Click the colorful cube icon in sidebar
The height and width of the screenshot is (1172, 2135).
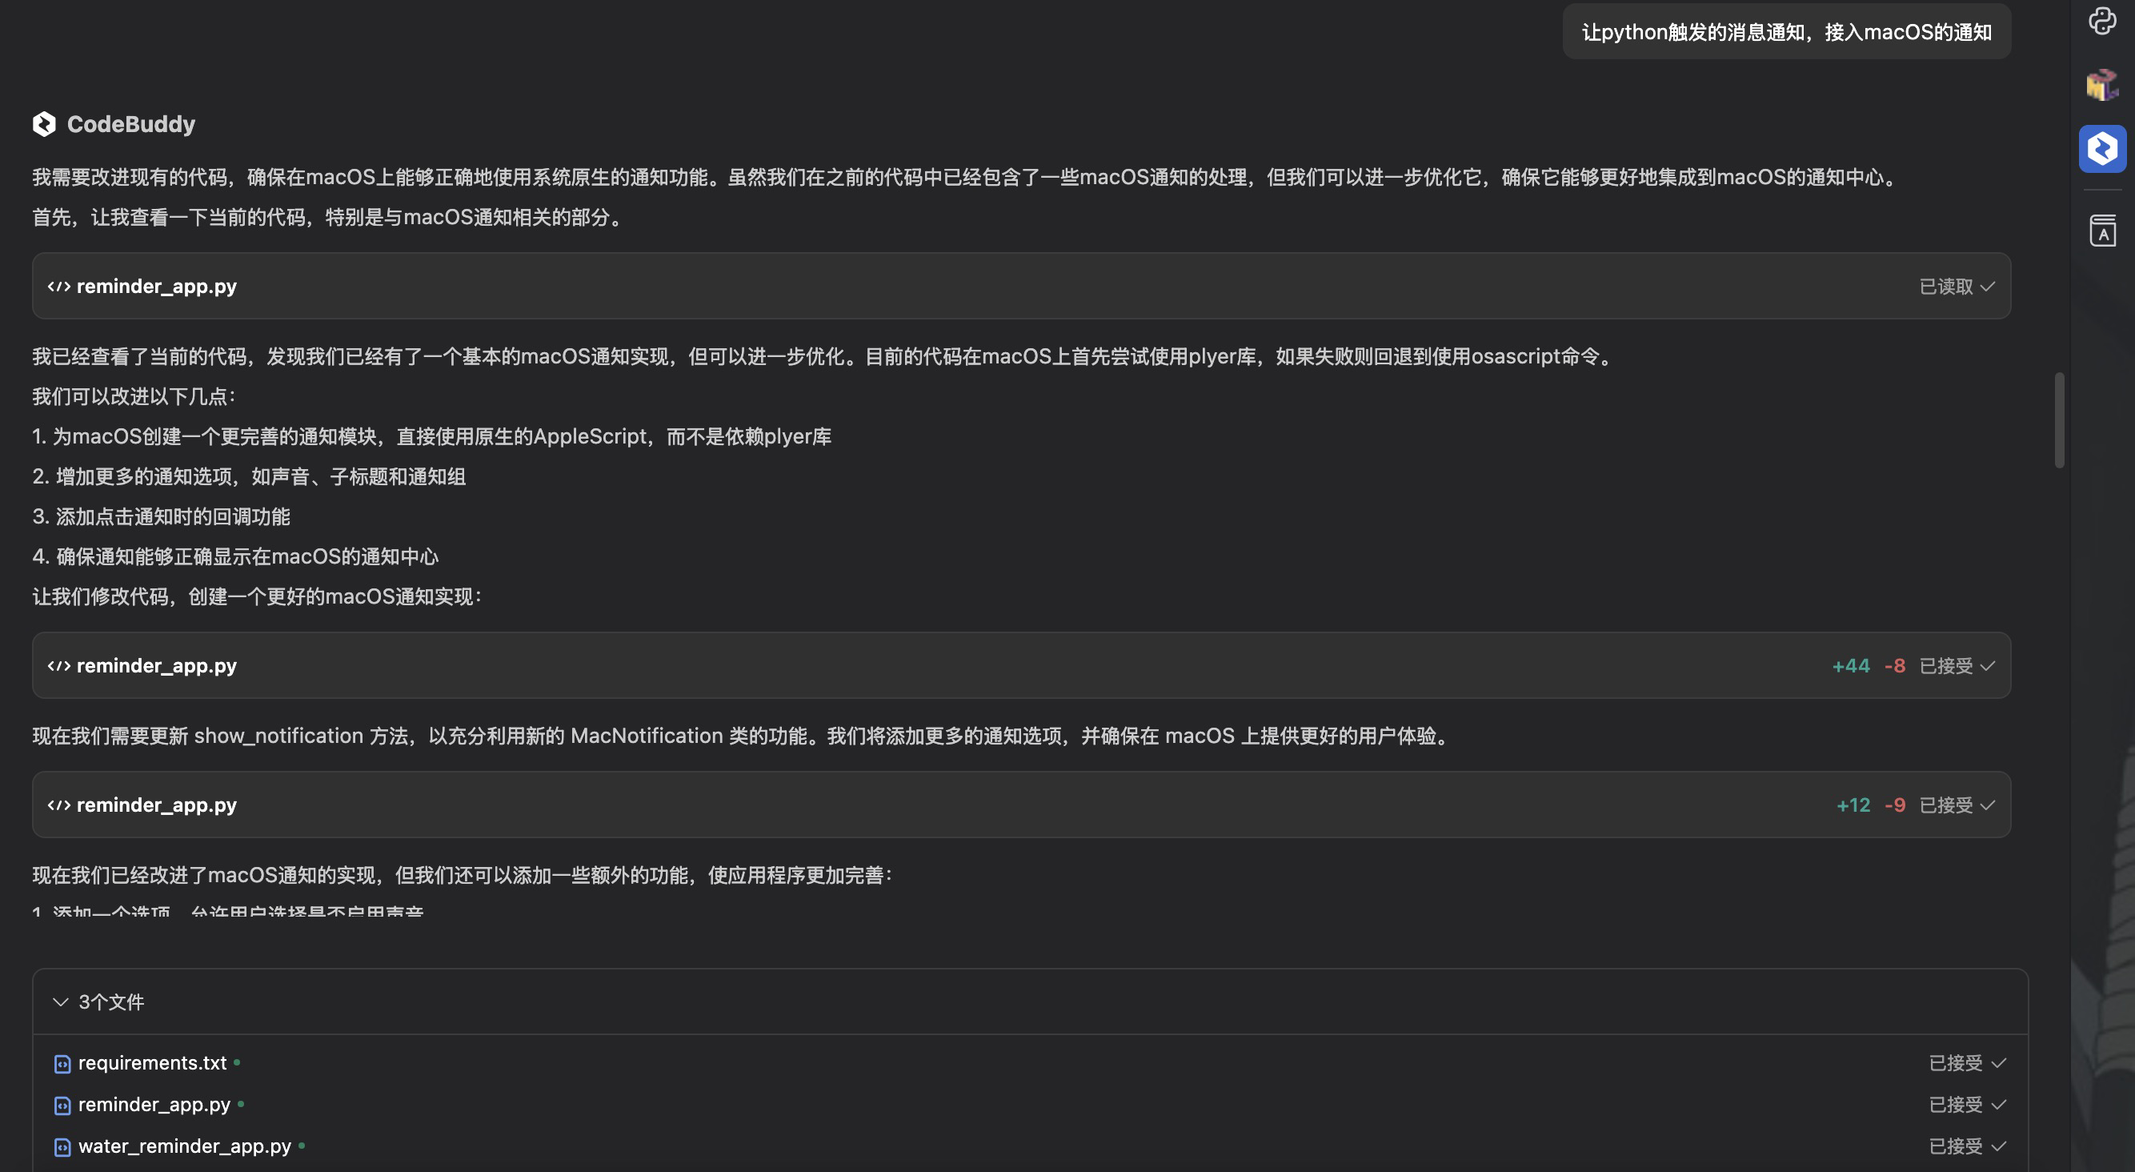pyautogui.click(x=2102, y=85)
